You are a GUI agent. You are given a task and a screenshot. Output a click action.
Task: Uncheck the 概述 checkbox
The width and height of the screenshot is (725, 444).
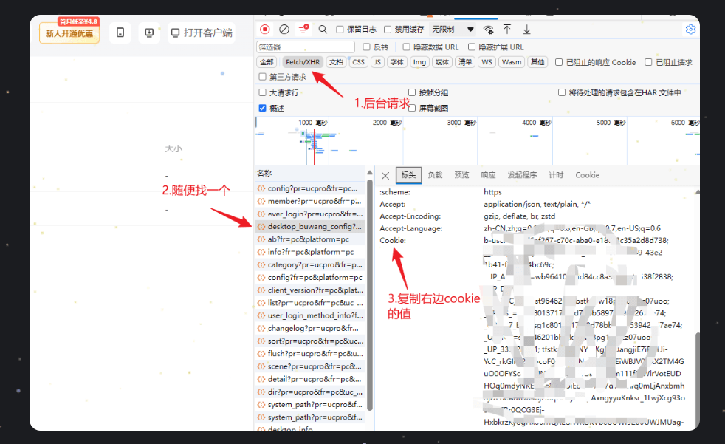[x=263, y=108]
